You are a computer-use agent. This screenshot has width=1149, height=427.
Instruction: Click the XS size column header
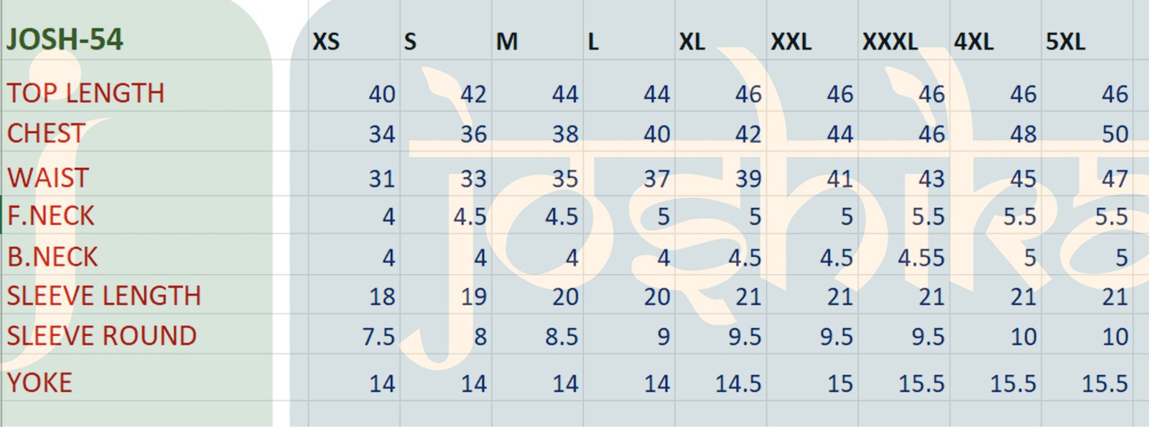coord(326,42)
